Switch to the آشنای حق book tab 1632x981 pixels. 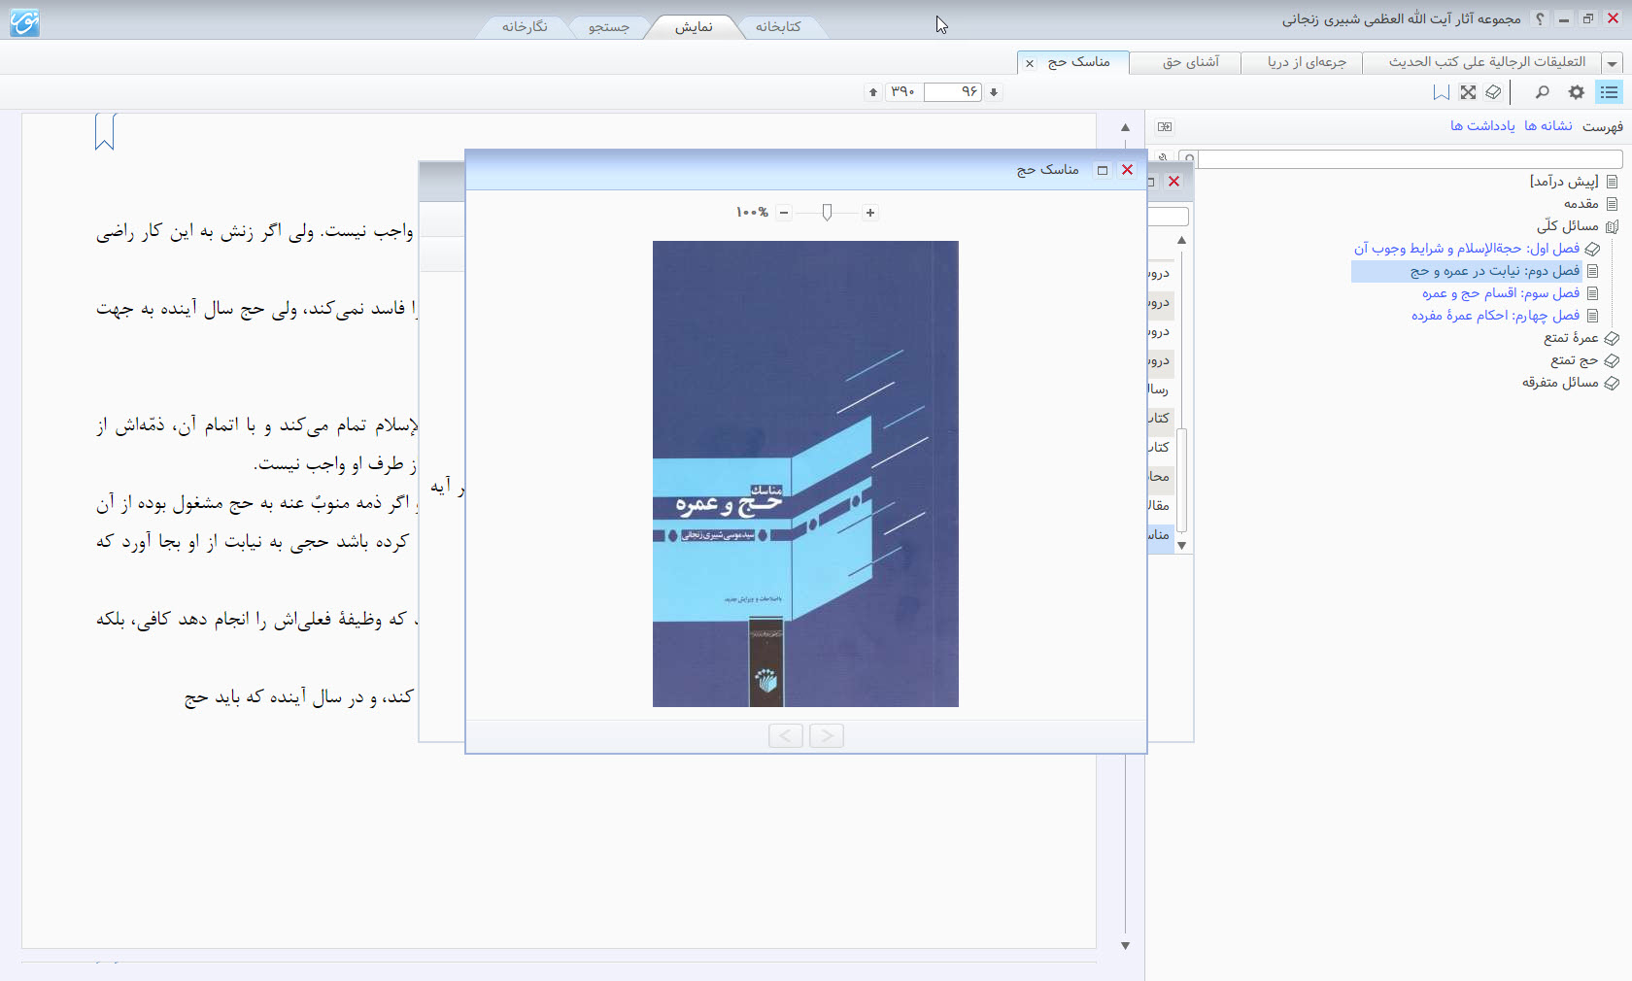point(1191,62)
